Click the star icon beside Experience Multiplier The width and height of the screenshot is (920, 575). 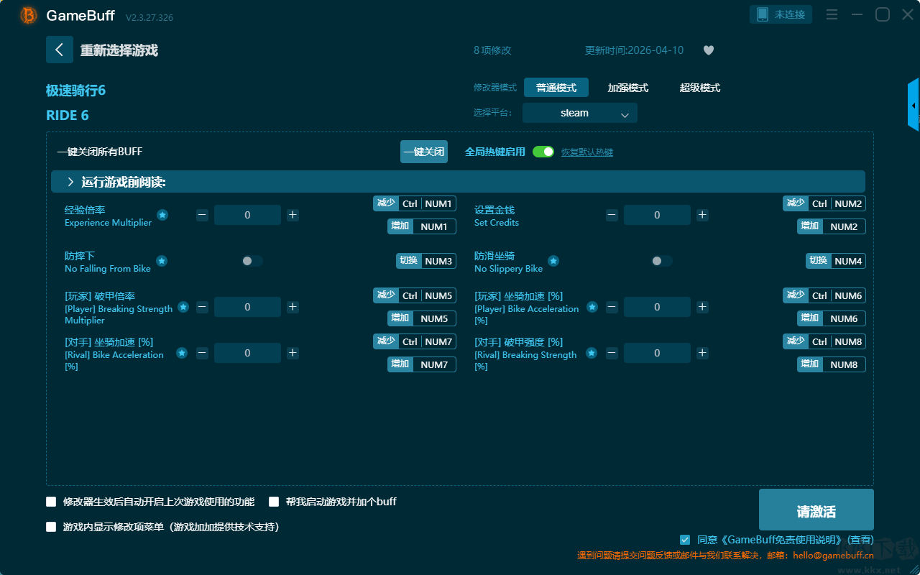162,215
